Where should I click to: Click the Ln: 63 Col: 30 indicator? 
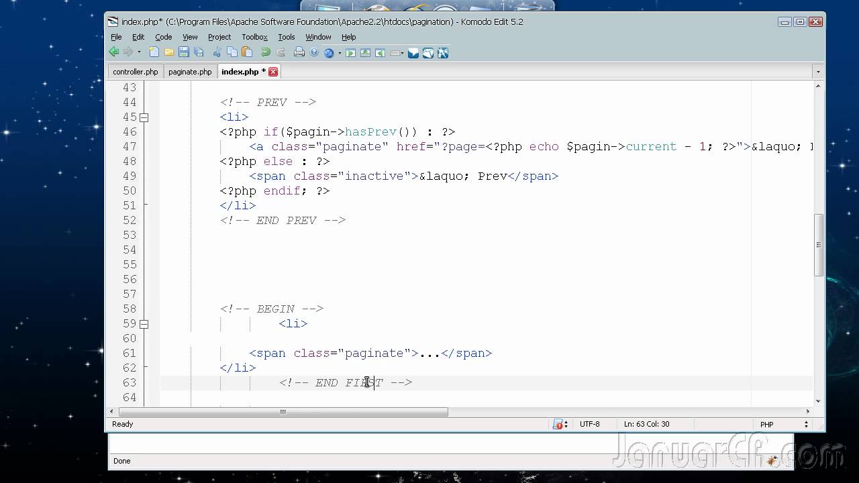point(647,424)
